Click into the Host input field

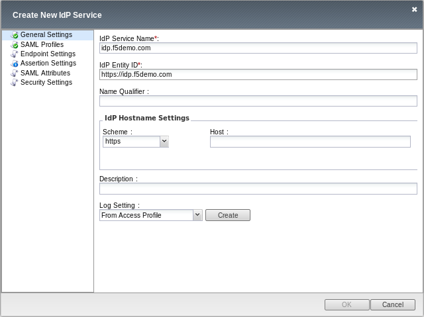click(311, 142)
